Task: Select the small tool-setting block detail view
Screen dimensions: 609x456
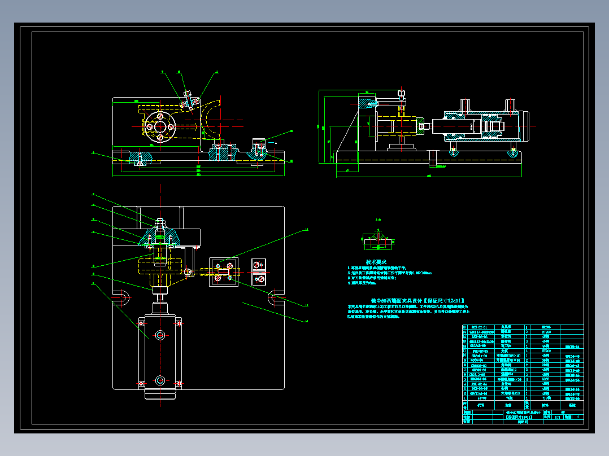Action: [379, 240]
